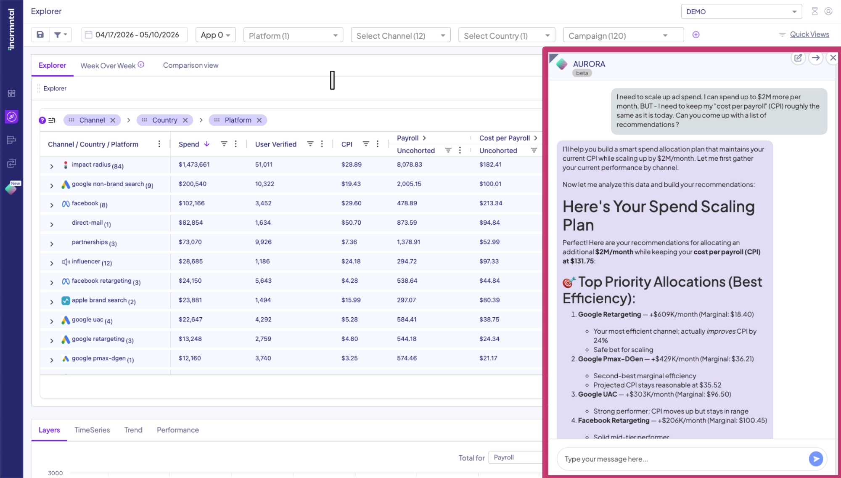
Task: Open Payroll Uncohorted filter icon
Action: pos(448,150)
